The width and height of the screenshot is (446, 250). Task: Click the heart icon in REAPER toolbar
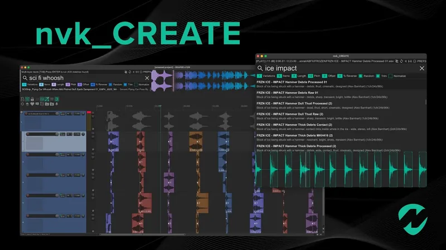(32, 104)
